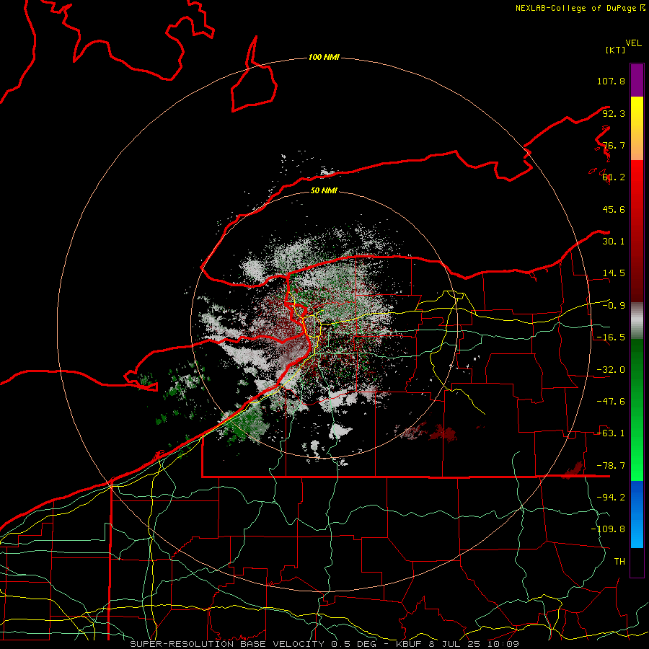Click the 61.2 velocity scale value

tap(614, 177)
